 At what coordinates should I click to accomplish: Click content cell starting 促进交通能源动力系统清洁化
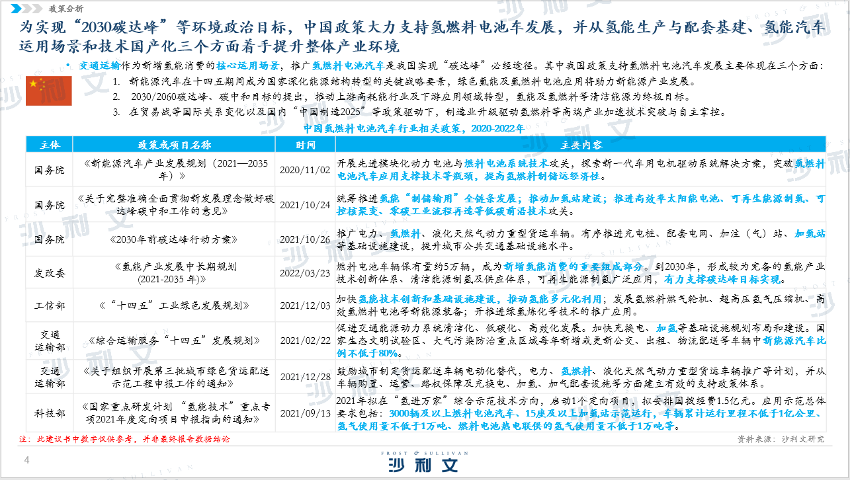click(581, 340)
